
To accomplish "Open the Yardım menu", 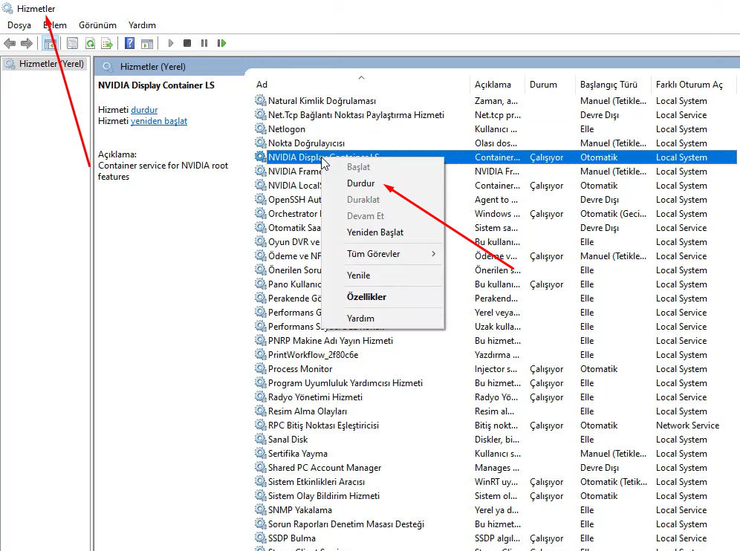I will pos(142,25).
